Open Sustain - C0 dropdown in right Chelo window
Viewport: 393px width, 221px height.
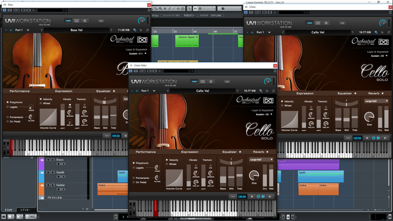pos(379,56)
